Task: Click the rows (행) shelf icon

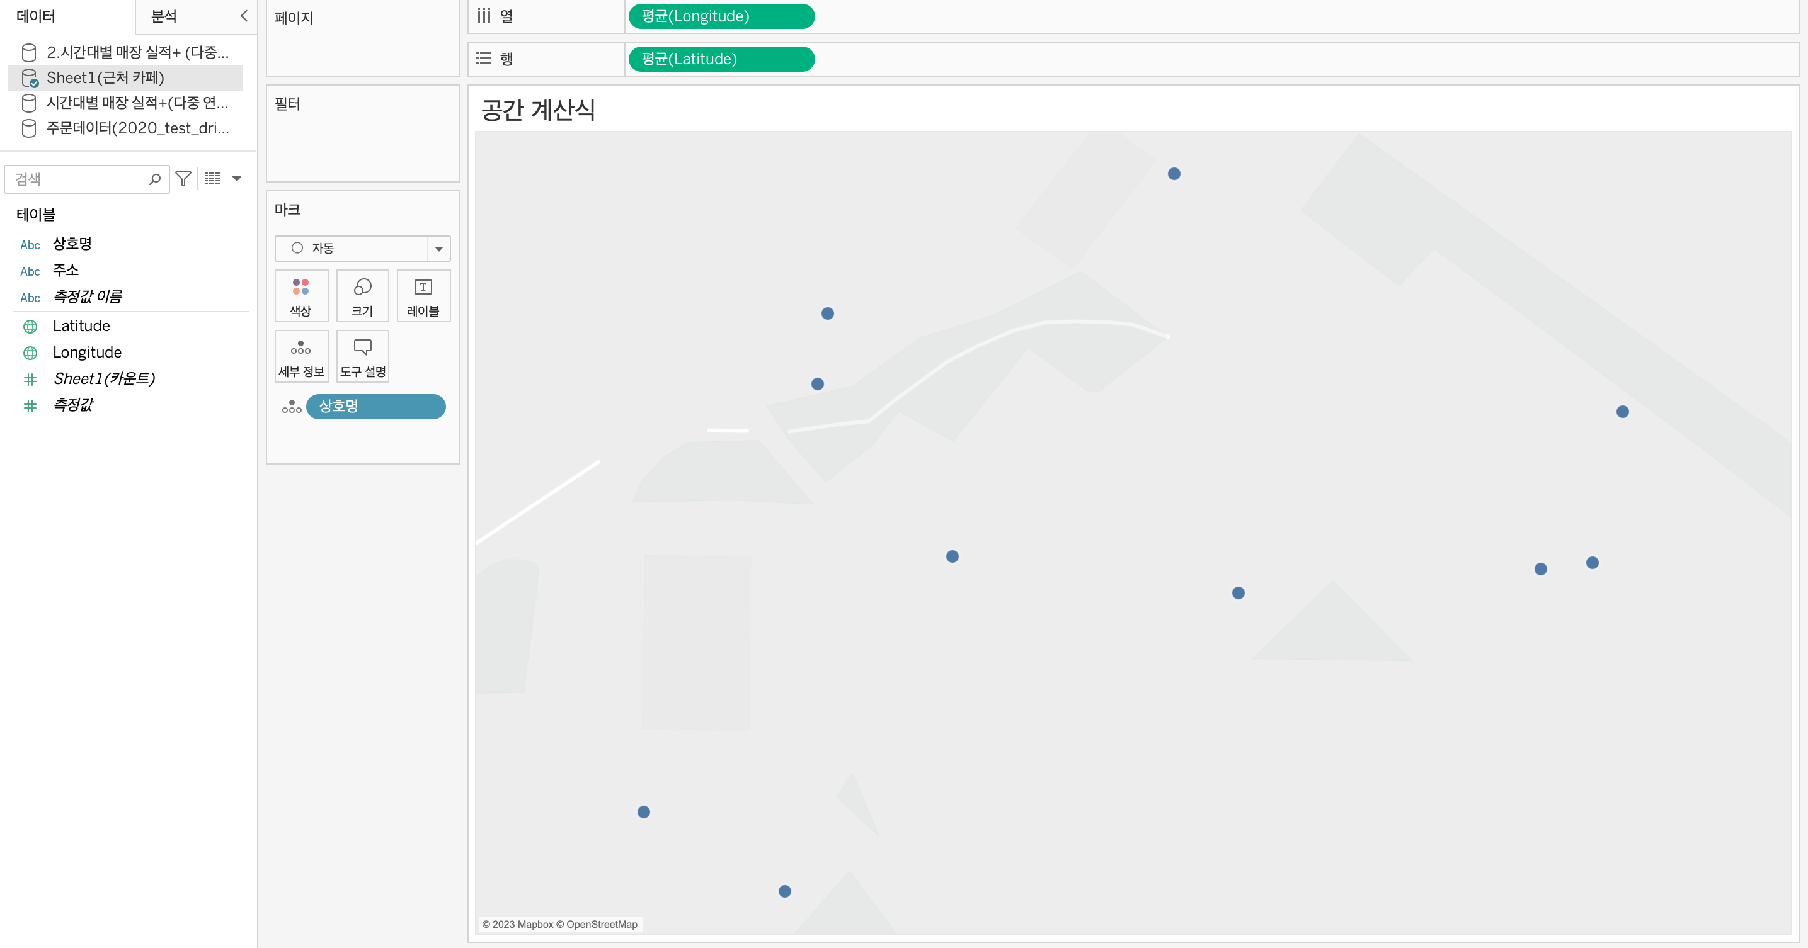Action: tap(484, 58)
